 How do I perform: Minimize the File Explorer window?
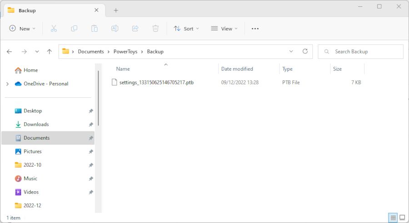360,6
